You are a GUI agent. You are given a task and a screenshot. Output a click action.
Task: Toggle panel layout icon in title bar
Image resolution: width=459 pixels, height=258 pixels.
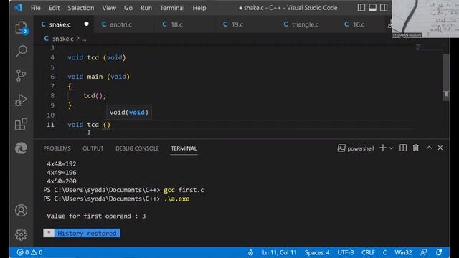tap(372, 8)
